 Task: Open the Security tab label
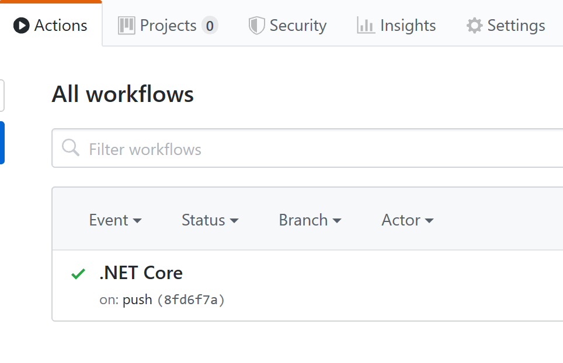pyautogui.click(x=298, y=26)
